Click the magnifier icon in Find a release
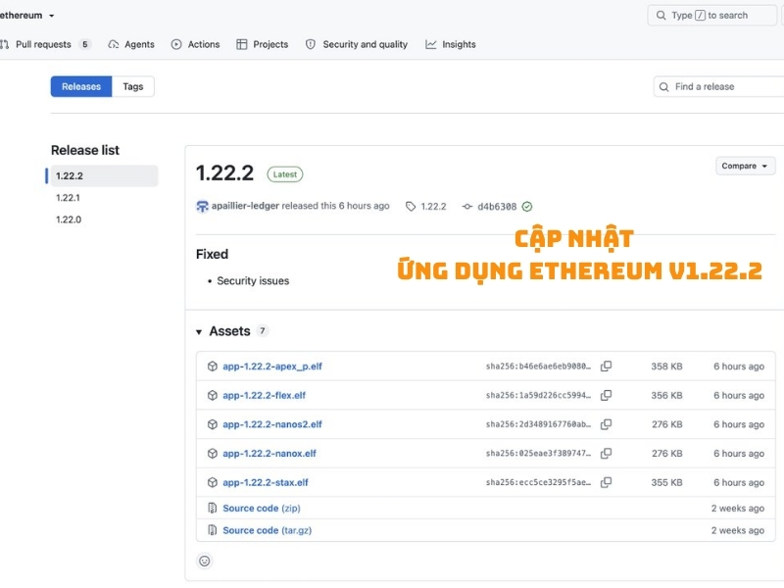Viewport: 784px width, 588px height. 664,87
